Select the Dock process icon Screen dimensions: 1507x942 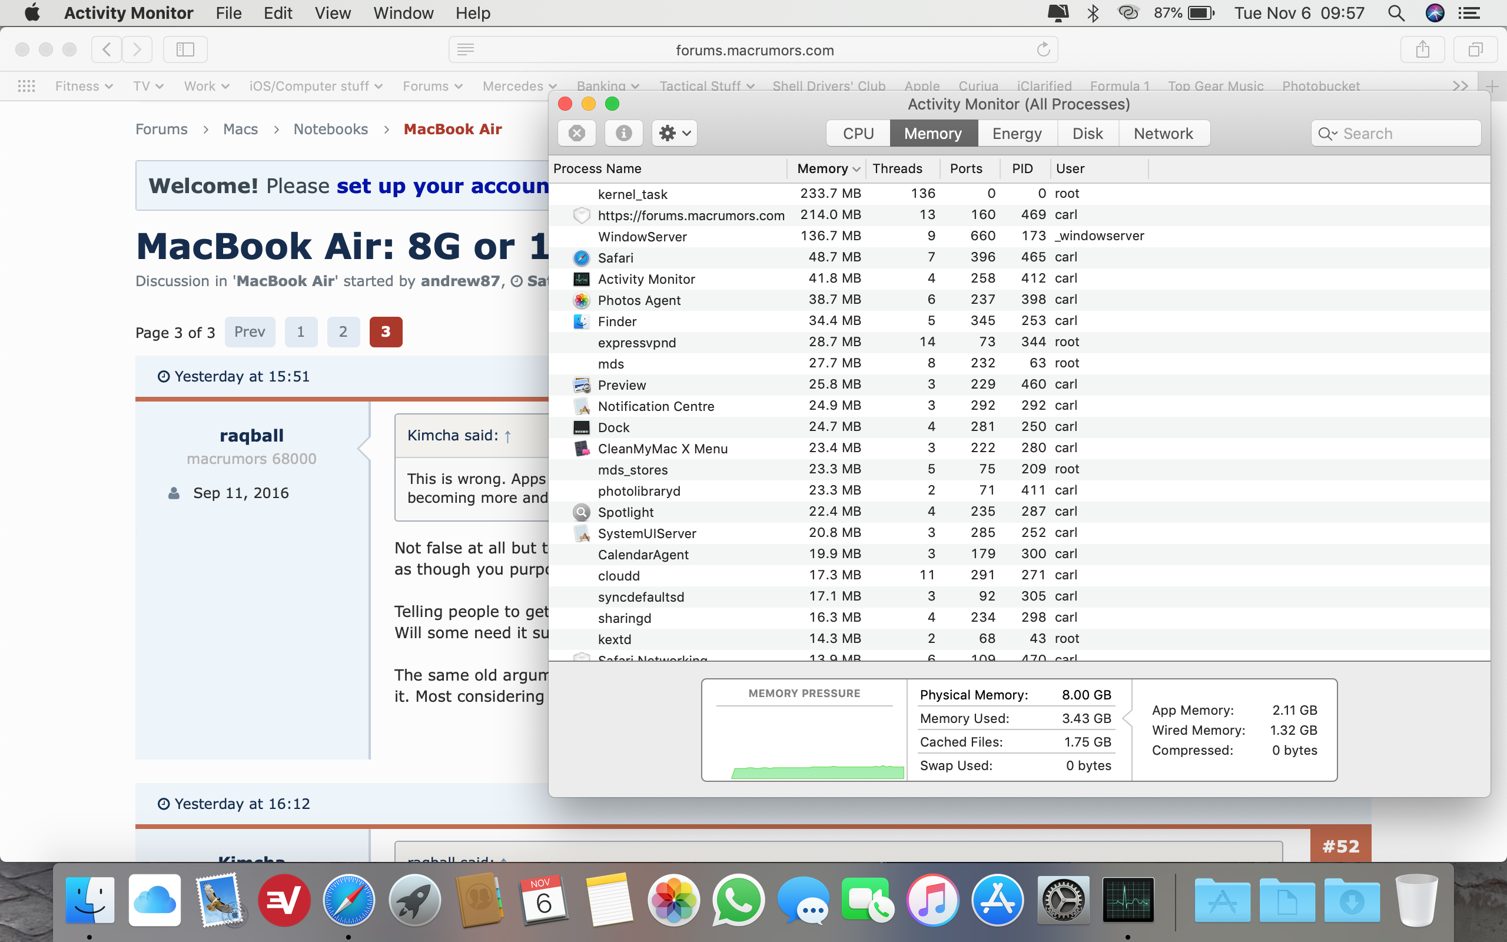point(581,427)
